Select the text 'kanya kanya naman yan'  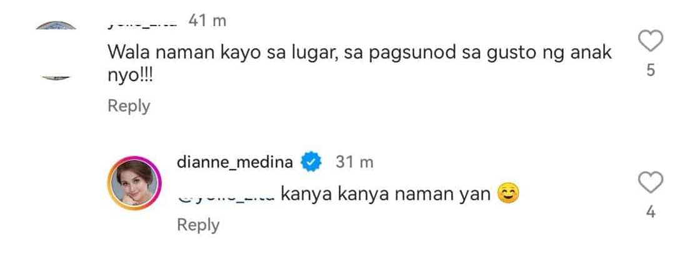tap(386, 195)
